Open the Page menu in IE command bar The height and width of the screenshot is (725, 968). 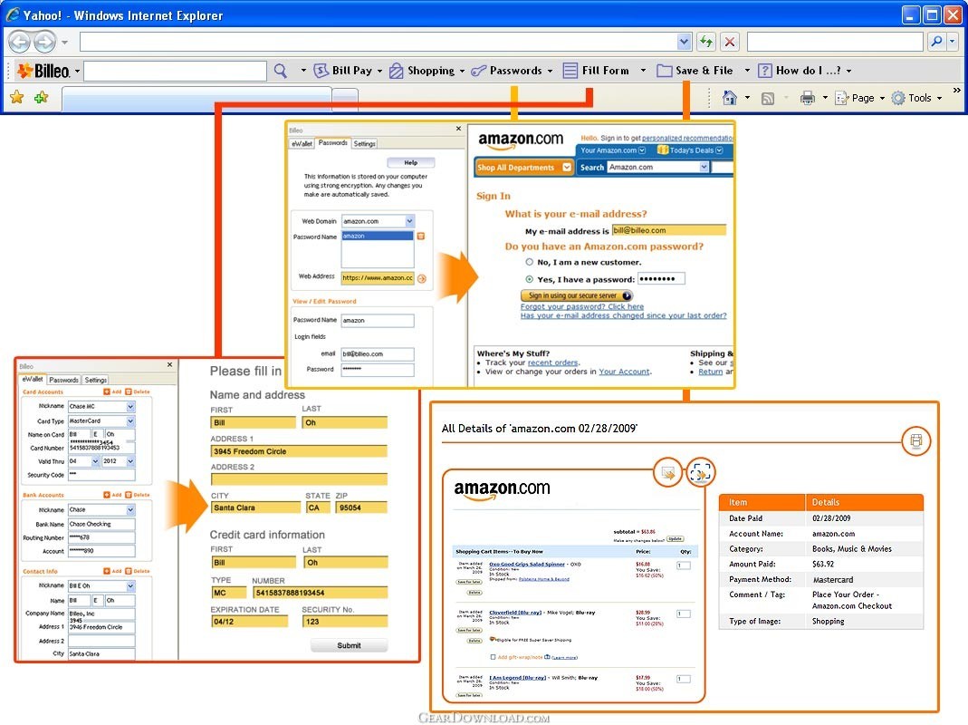tap(860, 98)
